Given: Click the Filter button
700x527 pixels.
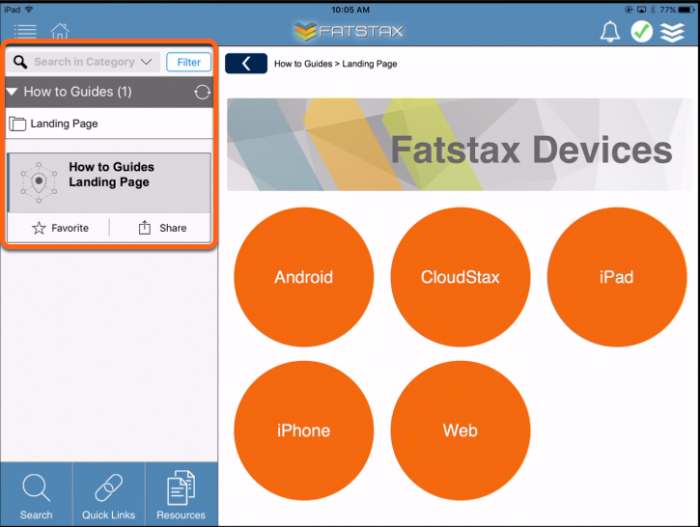Looking at the screenshot, I should (188, 62).
